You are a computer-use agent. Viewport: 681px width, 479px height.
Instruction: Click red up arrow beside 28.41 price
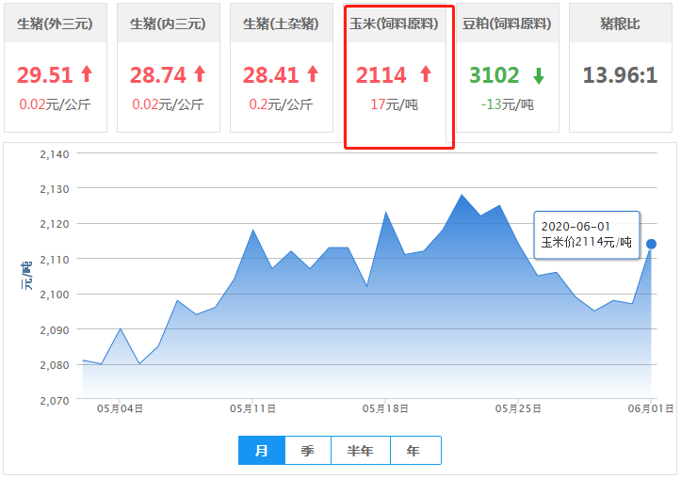[x=312, y=74]
